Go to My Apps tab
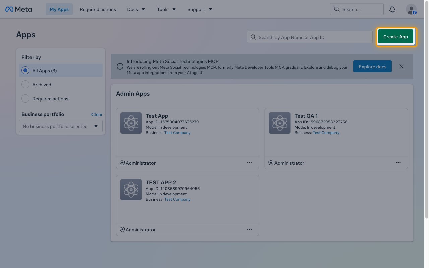429x268 pixels. tap(59, 9)
